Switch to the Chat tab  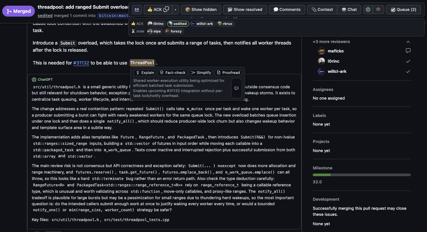pos(349,9)
